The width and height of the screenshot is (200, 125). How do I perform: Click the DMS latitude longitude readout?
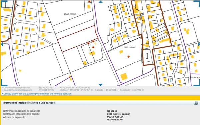point(102,90)
